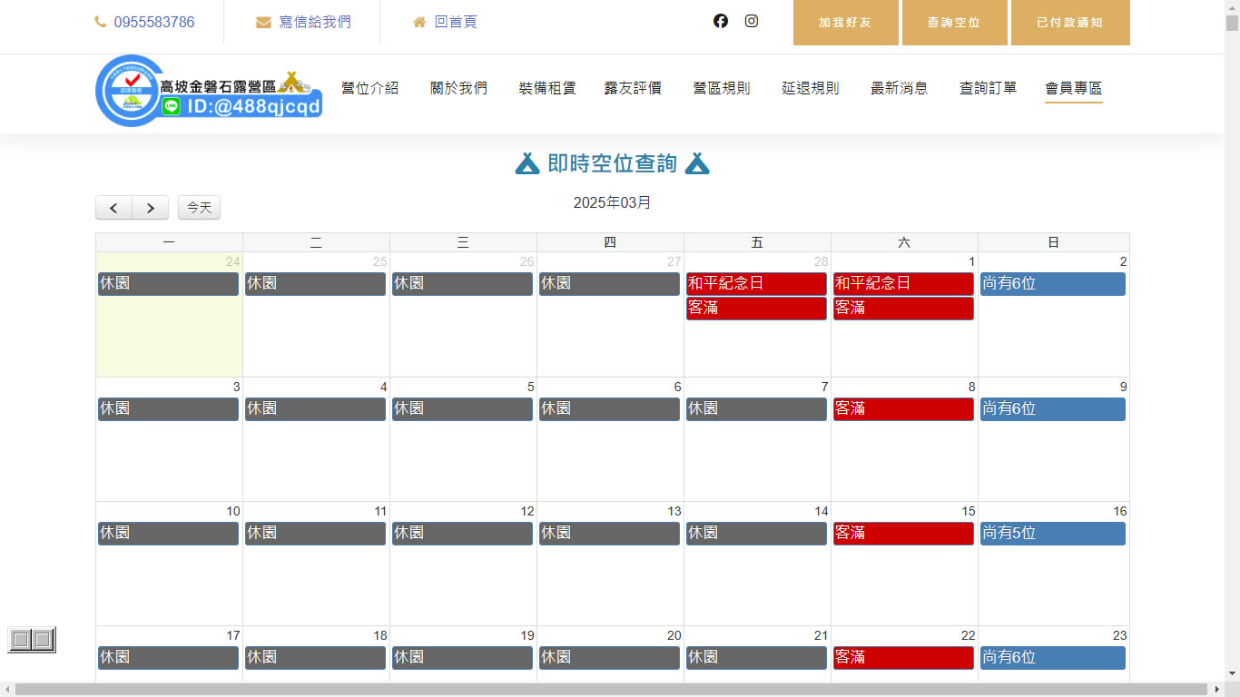Click 休園 event on March 7
The width and height of the screenshot is (1240, 697).
[x=757, y=409]
